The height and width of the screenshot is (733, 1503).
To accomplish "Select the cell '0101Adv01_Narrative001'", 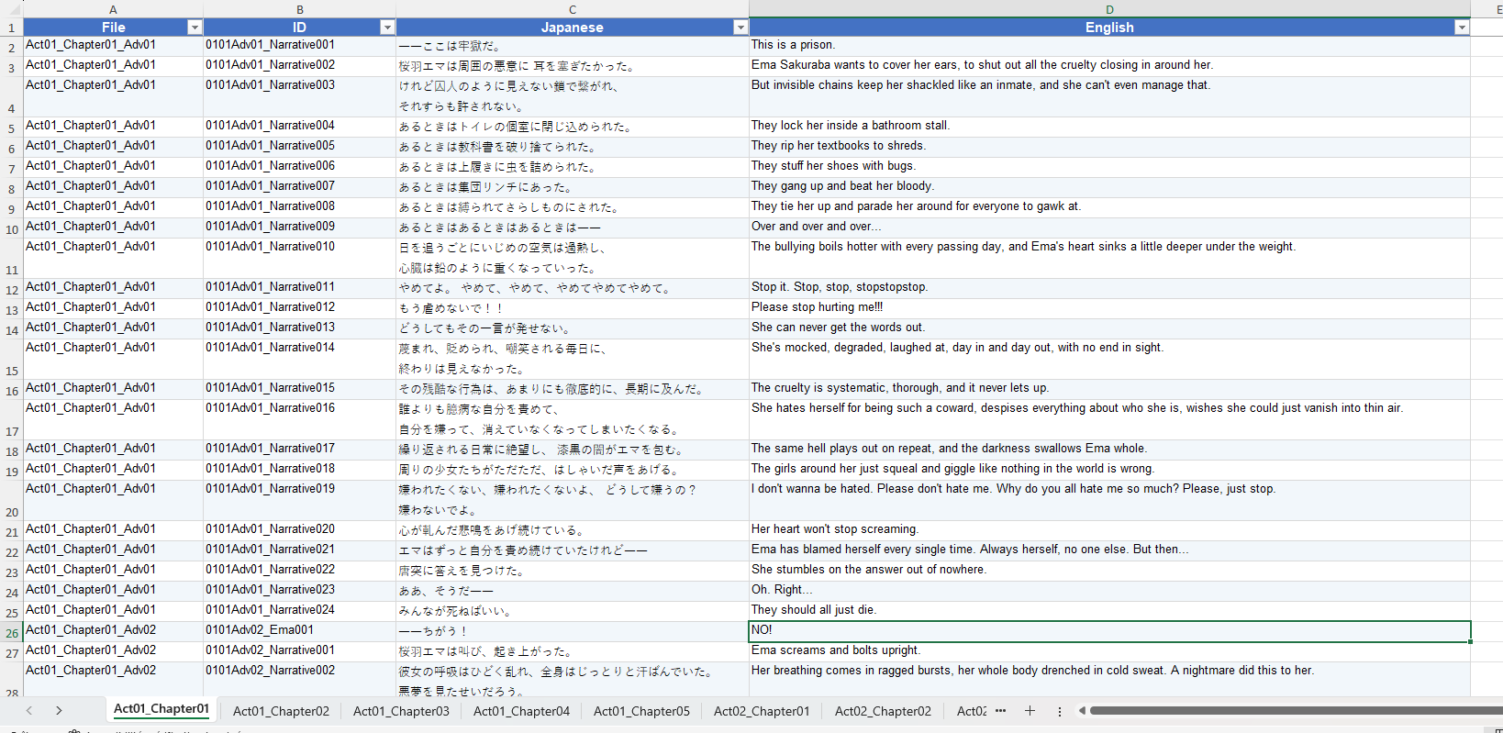I will 299,45.
